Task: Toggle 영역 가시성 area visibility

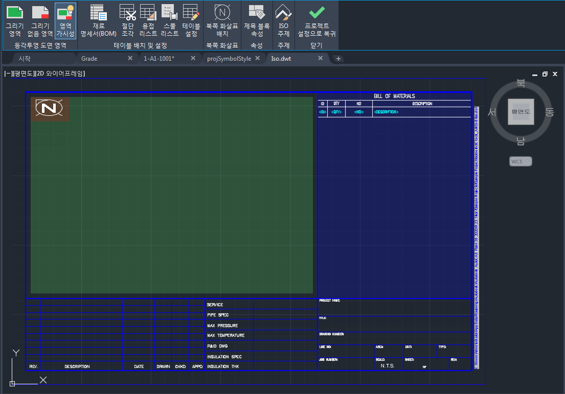Action: [x=65, y=20]
